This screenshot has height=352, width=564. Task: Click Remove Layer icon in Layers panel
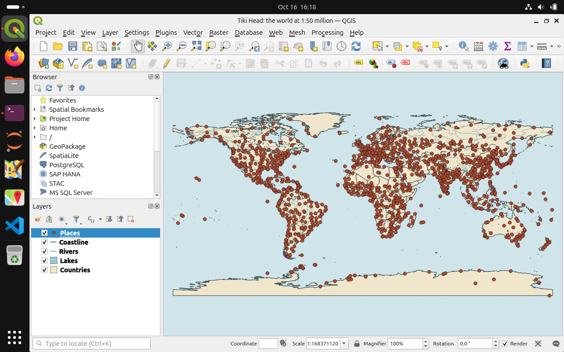tap(131, 219)
